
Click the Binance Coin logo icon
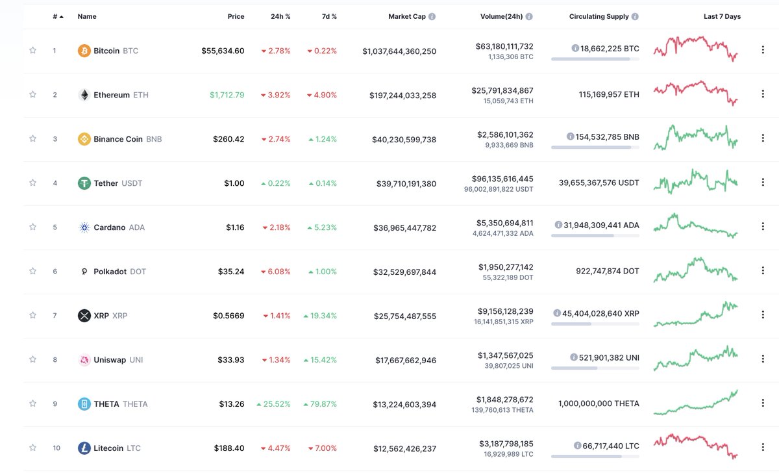pyautogui.click(x=84, y=139)
